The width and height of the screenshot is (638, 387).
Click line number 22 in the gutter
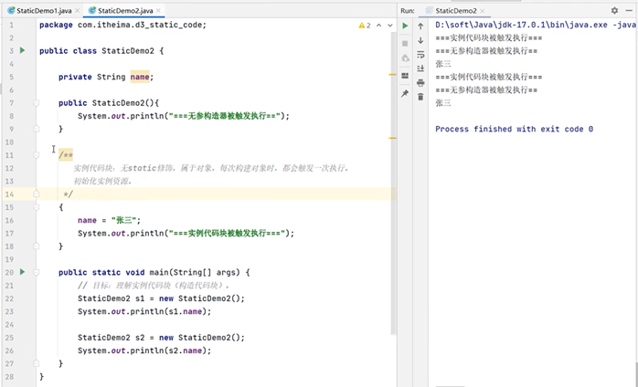[9, 298]
